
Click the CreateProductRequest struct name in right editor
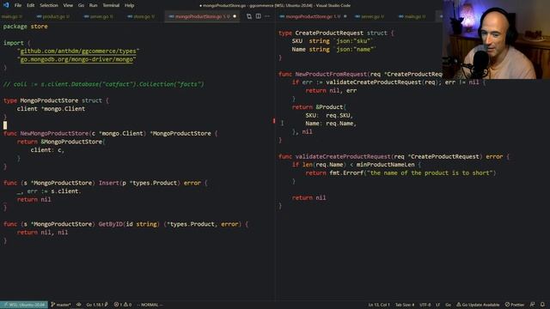329,33
